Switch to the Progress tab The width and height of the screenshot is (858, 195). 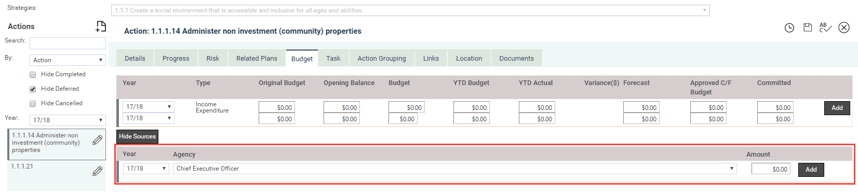(176, 58)
